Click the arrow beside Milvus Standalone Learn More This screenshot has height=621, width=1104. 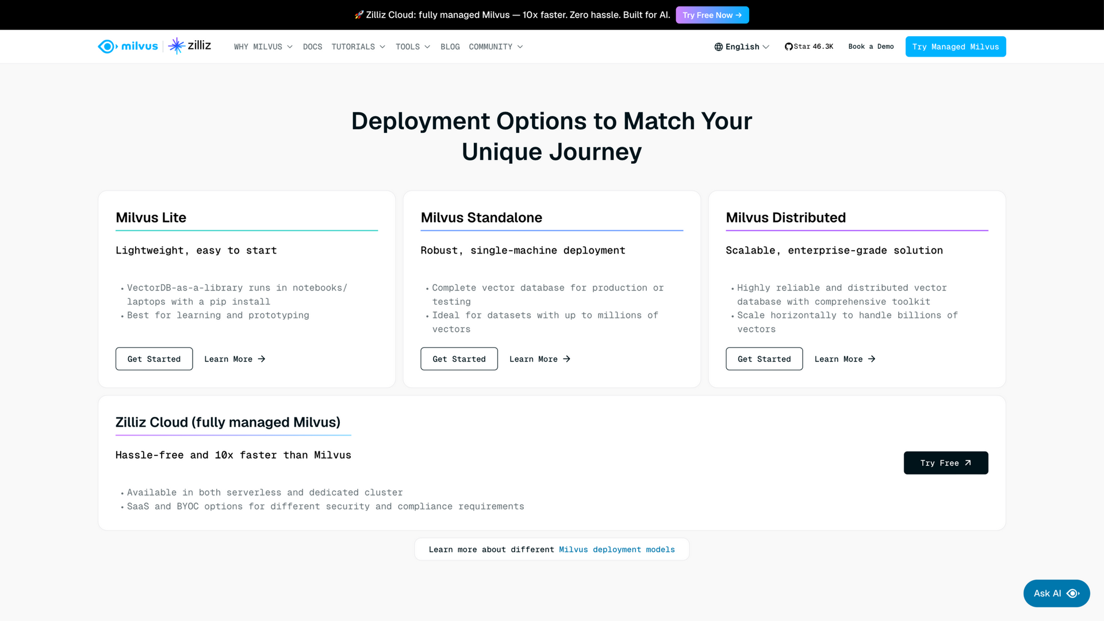coord(566,359)
